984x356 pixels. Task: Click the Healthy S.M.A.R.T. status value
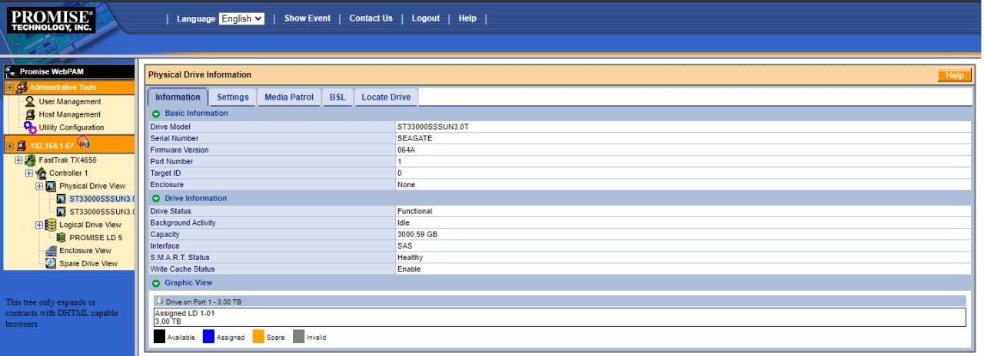(411, 258)
